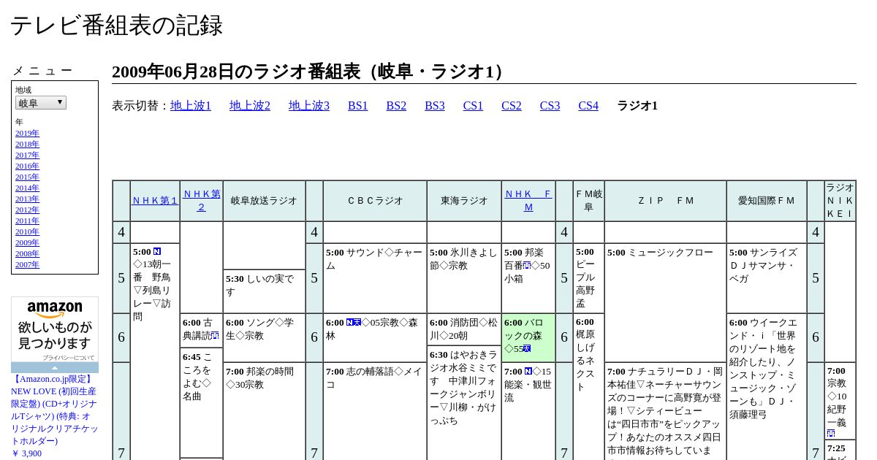
Task: Click the weather icon in CBCラジオ 6:00
Action: click(x=357, y=323)
